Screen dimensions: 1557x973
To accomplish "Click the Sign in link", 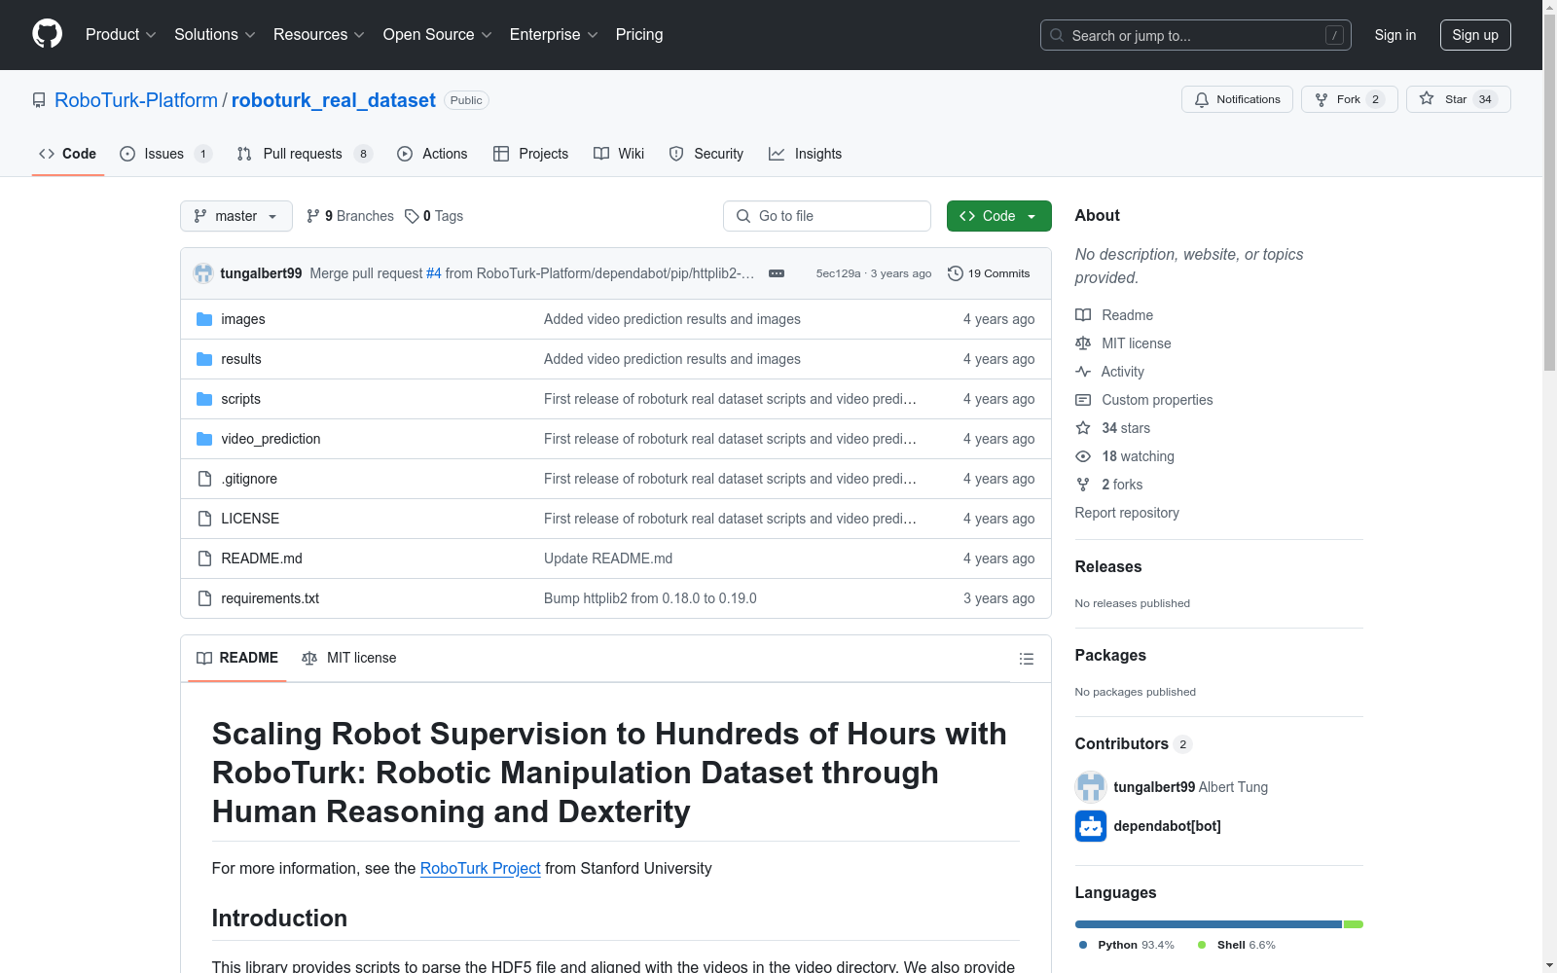I will (1395, 35).
